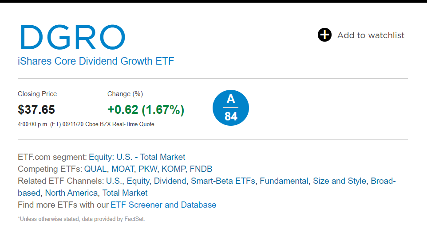The image size is (427, 236).
Task: Open the iShares Core Dividend Growth ETF link
Action: (96, 61)
